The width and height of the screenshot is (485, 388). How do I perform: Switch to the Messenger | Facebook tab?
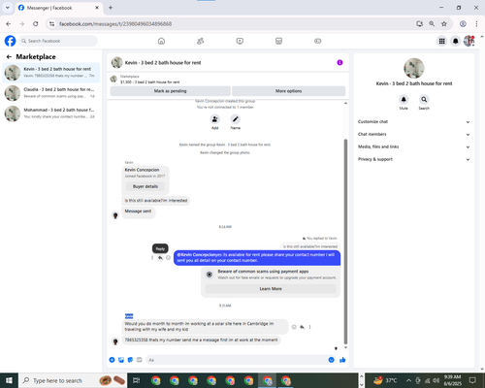coord(58,8)
